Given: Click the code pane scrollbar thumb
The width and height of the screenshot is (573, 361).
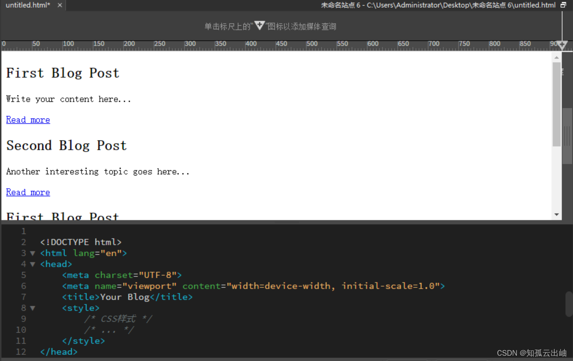Looking at the screenshot, I should [x=569, y=304].
